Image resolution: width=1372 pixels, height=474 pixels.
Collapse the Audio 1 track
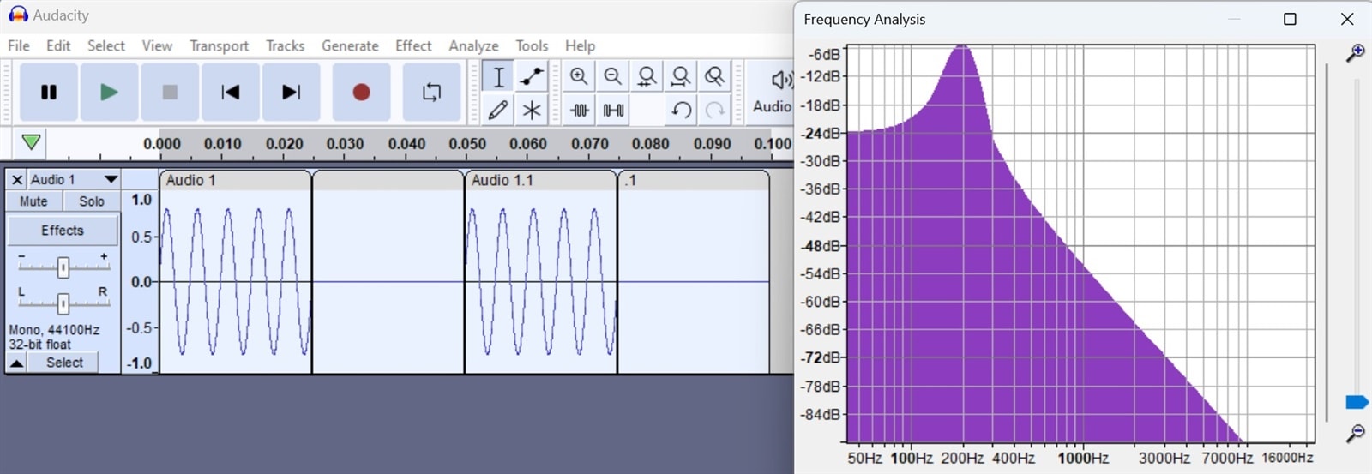pyautogui.click(x=16, y=363)
